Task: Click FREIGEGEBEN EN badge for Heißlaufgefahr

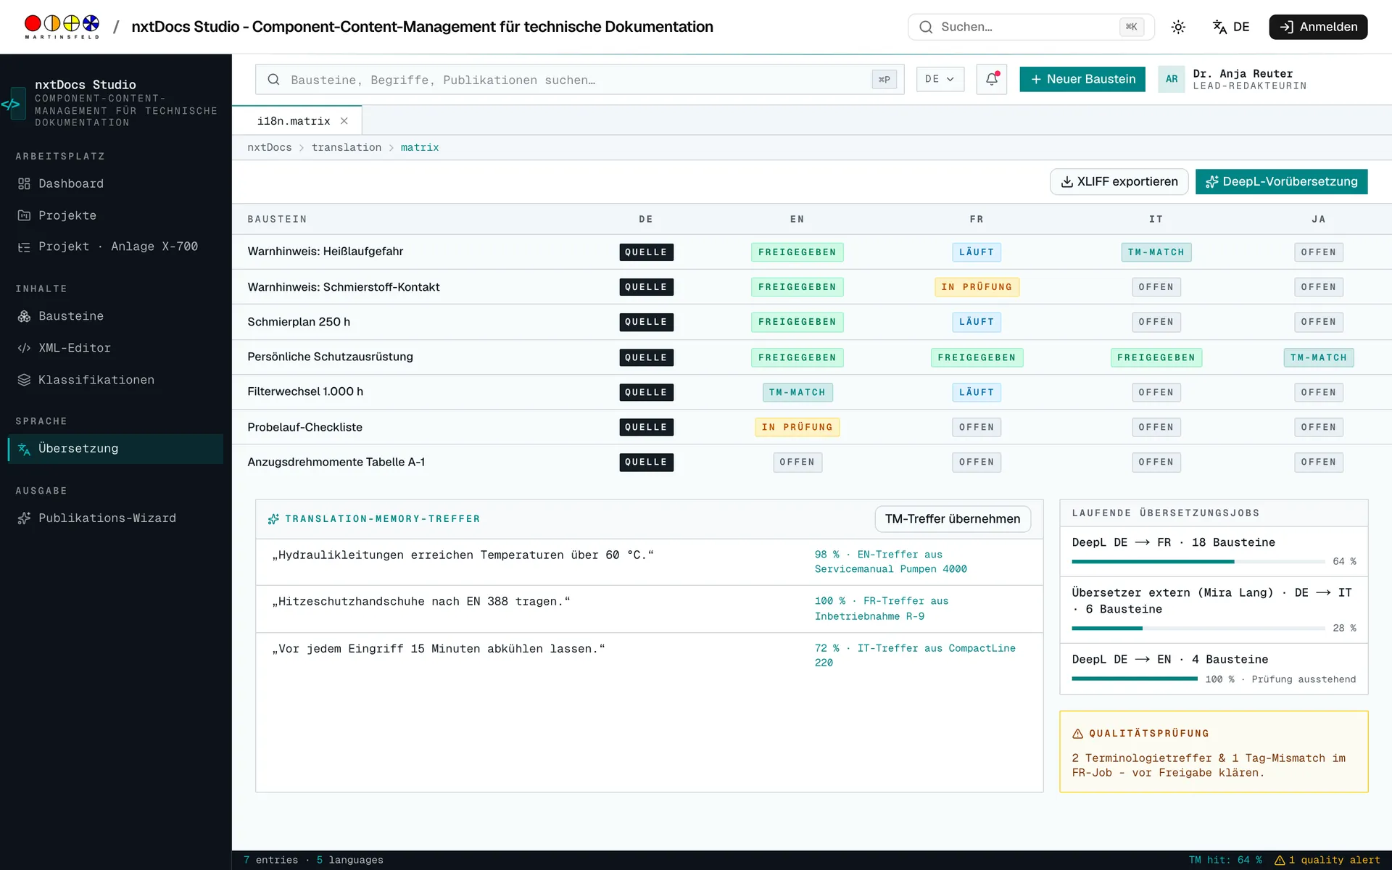Action: tap(797, 252)
